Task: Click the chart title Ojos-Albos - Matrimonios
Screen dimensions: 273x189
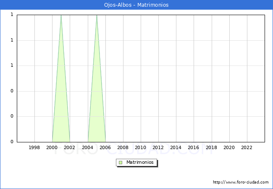Action: [136, 5]
